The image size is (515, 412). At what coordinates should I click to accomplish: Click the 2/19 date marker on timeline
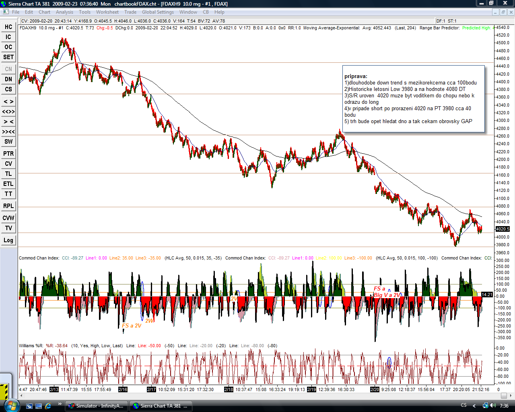tap(311, 389)
